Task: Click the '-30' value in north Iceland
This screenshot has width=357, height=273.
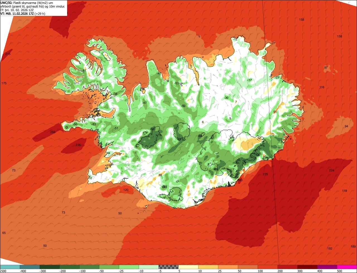Action: coord(226,98)
